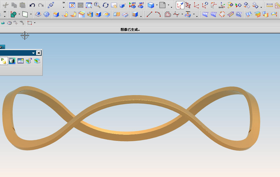Click the face appearance gray sheet icon
Image resolution: width=280 pixels, height=177 pixels.
[x=162, y=5]
